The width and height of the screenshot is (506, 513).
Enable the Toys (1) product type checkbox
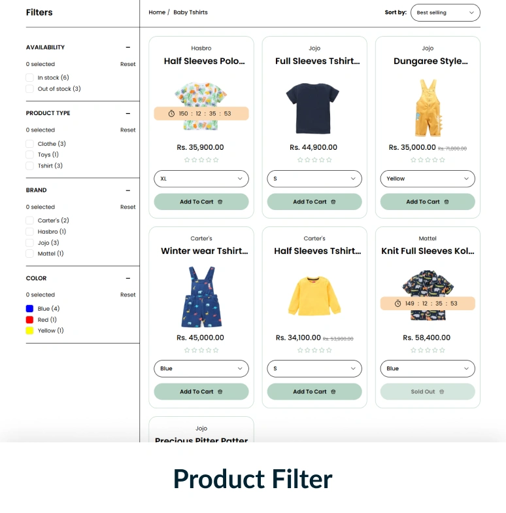coord(30,154)
